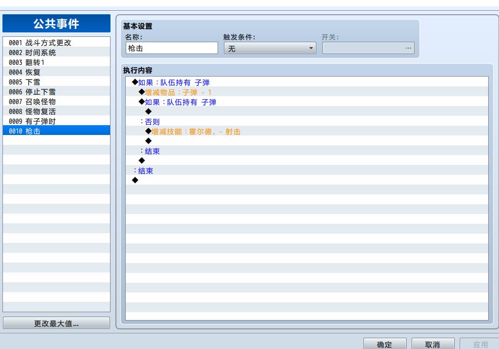Select common event 0006 停止下雪
This screenshot has width=499, height=349.
56,92
